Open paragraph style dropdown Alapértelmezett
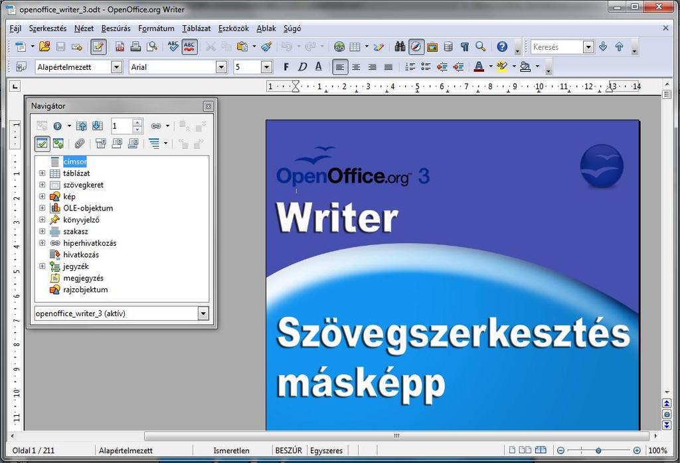680x463 pixels. coord(117,67)
